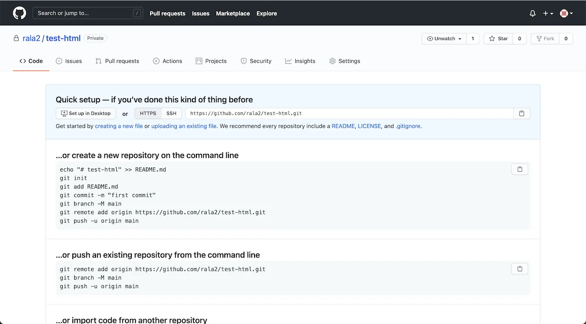586x324 pixels.
Task: Open notifications via the bell icon
Action: point(532,13)
